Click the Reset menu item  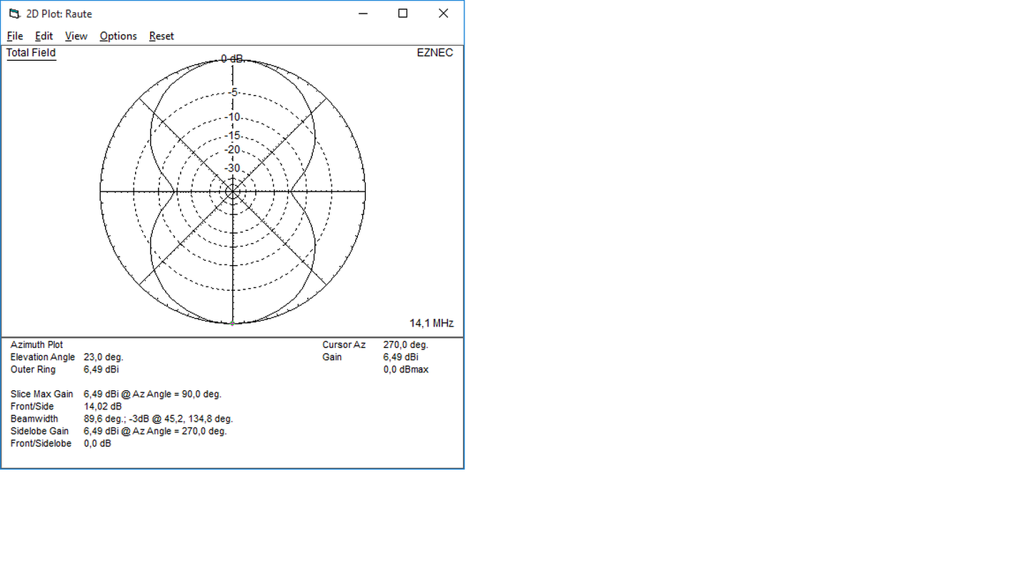[x=161, y=36]
